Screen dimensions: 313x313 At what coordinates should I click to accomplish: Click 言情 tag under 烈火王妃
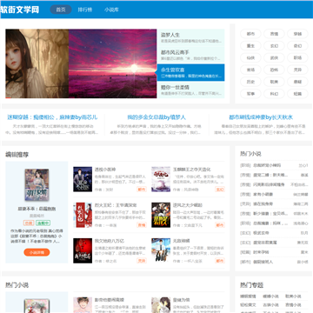[x=142, y=225]
